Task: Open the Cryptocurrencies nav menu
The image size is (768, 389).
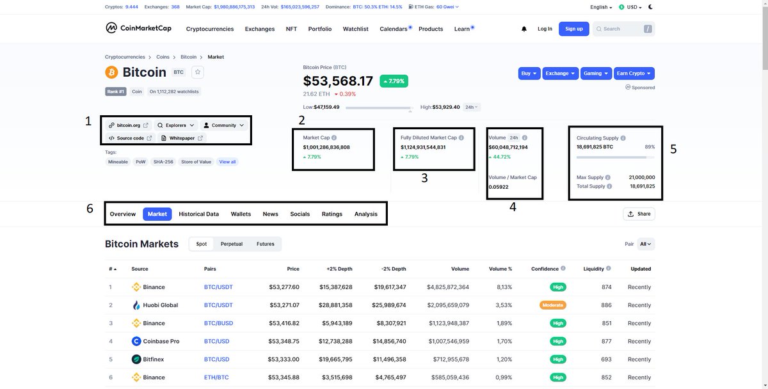Action: pos(210,29)
